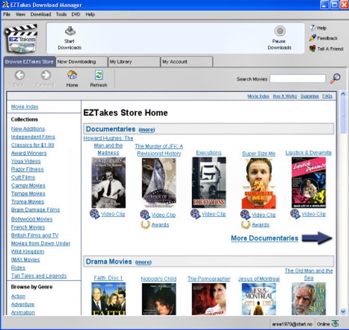This screenshot has height=330, width=349.
Task: Click the EZTakes clapperboard logo
Action: (x=22, y=39)
